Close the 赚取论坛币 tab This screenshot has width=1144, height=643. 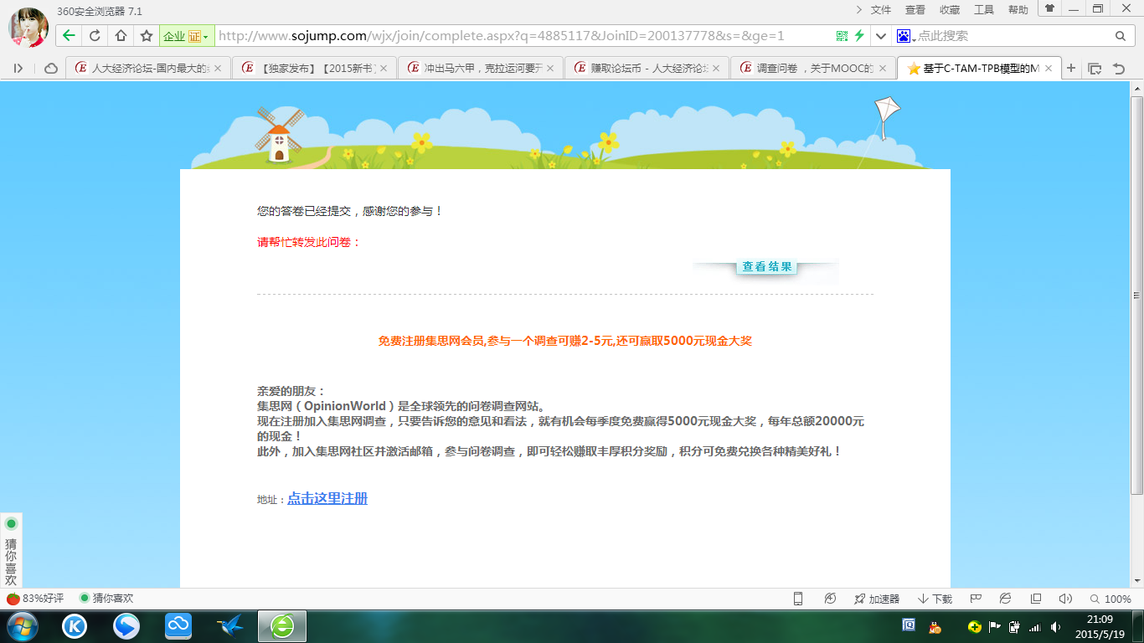coord(716,69)
